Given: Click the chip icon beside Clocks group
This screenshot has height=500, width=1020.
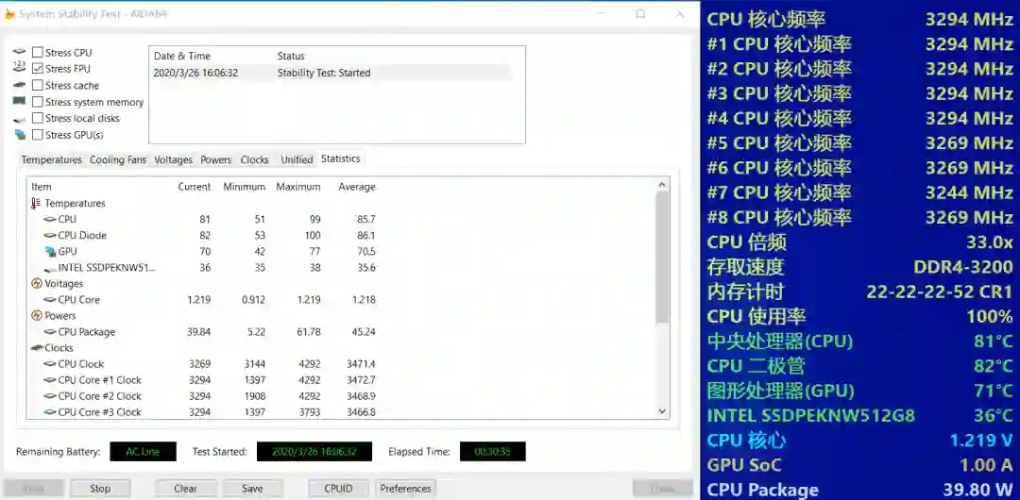Looking at the screenshot, I should tap(37, 348).
